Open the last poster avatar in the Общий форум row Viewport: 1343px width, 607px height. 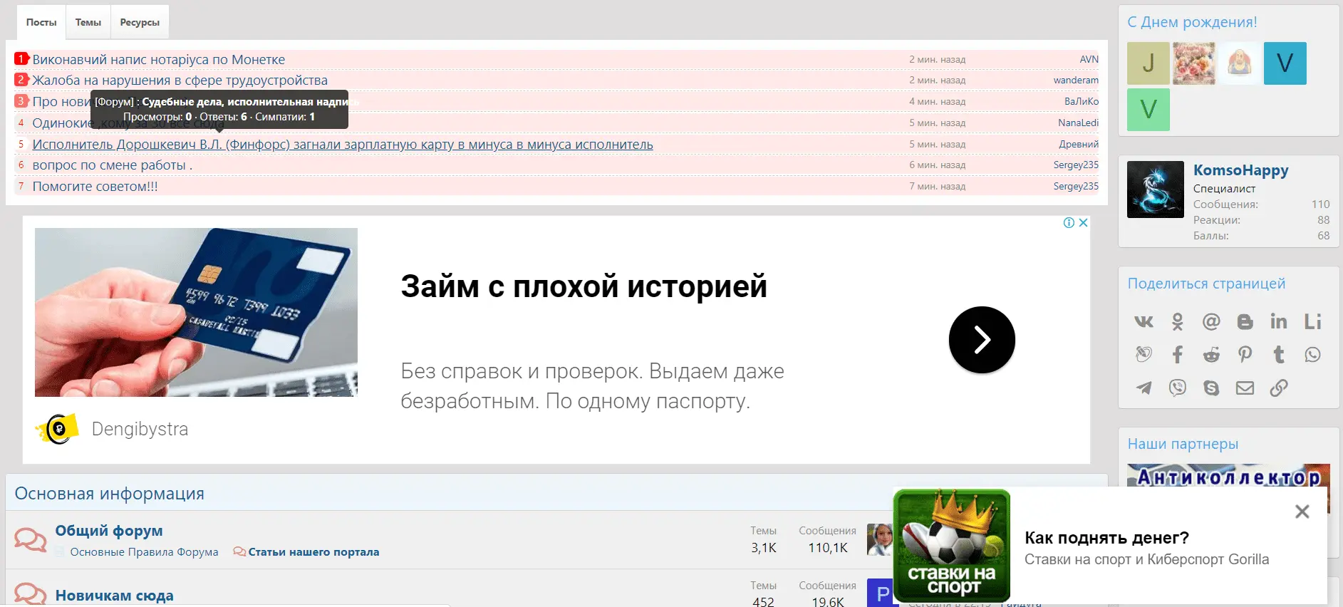[880, 539]
